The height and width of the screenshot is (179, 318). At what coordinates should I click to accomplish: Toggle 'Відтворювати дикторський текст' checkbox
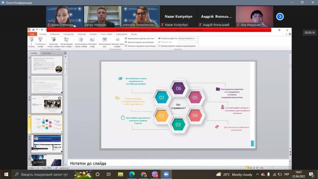point(126,38)
